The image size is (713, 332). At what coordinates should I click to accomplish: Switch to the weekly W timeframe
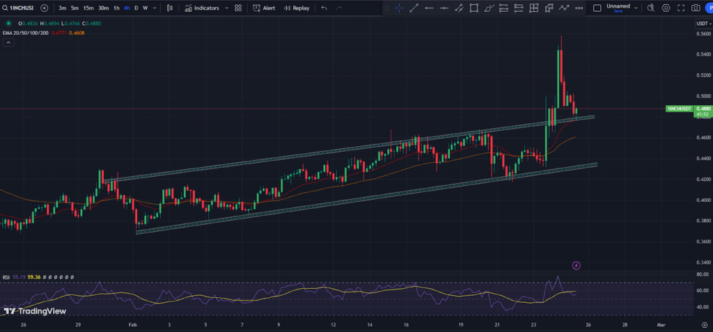click(145, 8)
